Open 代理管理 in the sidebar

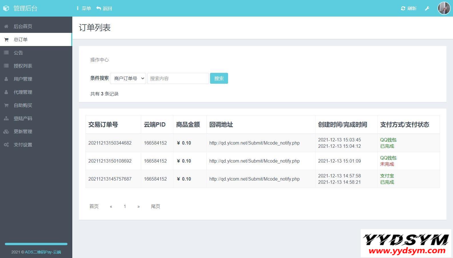(x=23, y=92)
